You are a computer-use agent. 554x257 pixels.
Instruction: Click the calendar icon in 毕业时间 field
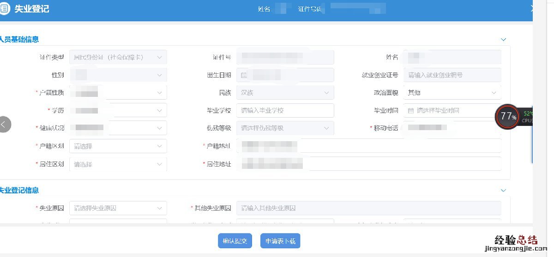[411, 111]
